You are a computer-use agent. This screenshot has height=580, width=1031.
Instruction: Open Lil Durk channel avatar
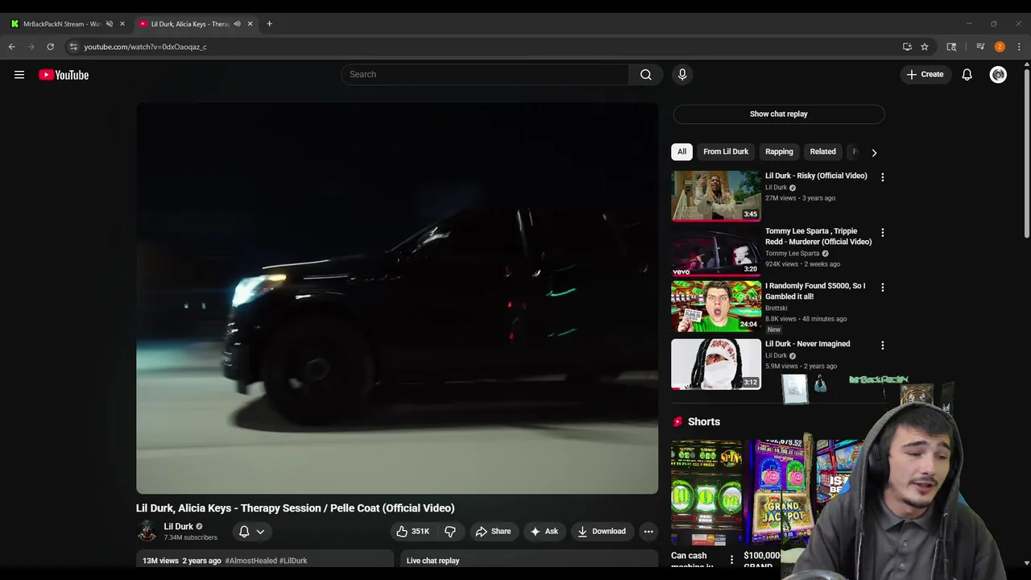[147, 531]
